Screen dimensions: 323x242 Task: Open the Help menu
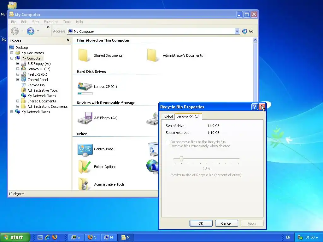(79, 22)
